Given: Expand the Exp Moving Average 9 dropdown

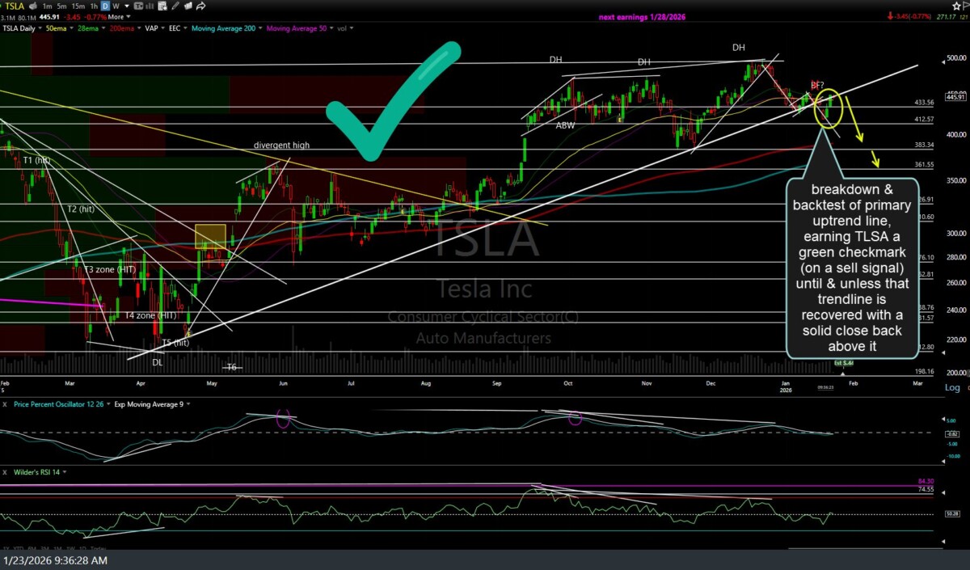Looking at the screenshot, I should (187, 404).
